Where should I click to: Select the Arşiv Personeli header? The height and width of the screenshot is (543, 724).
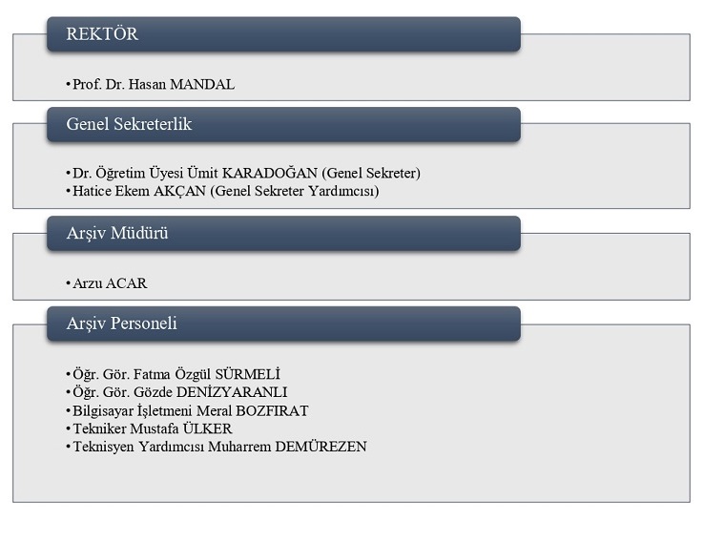click(283, 324)
